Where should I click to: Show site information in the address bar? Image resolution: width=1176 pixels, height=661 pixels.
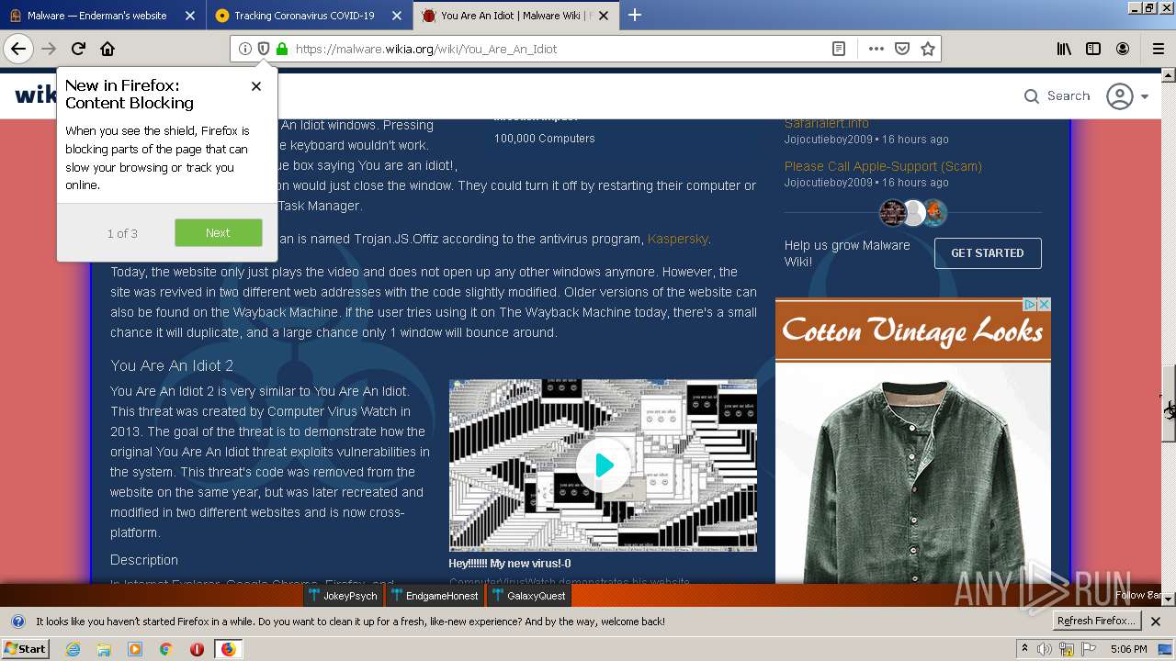[x=244, y=49]
